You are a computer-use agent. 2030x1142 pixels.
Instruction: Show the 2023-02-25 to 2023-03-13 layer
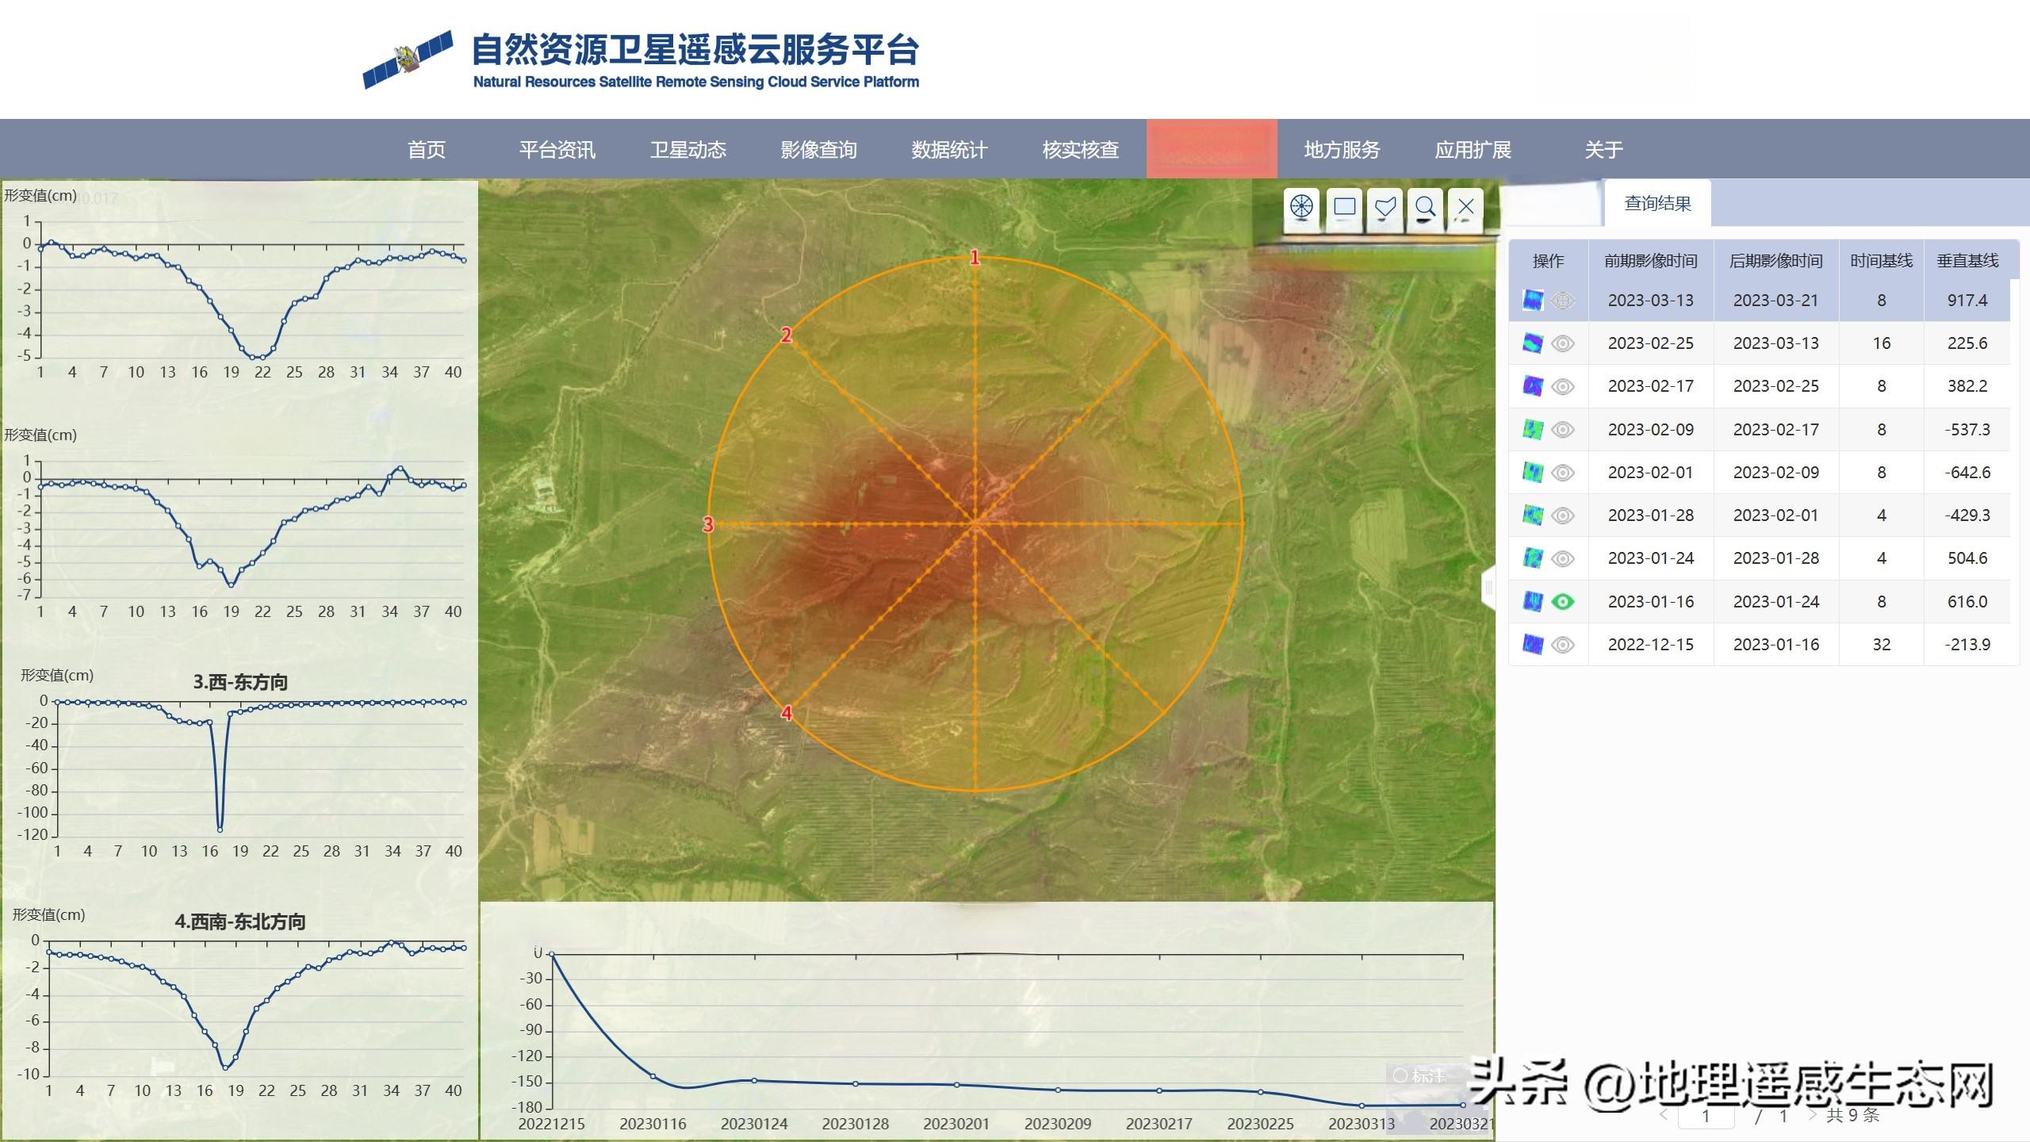tap(1562, 343)
